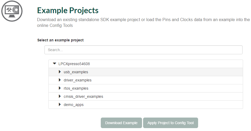
Task: Select the demo_apps row label
Action: click(x=74, y=105)
